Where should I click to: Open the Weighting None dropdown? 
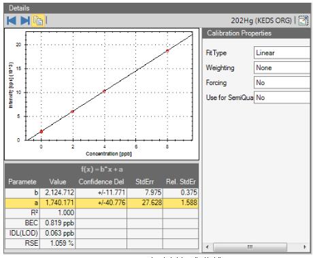click(x=282, y=67)
